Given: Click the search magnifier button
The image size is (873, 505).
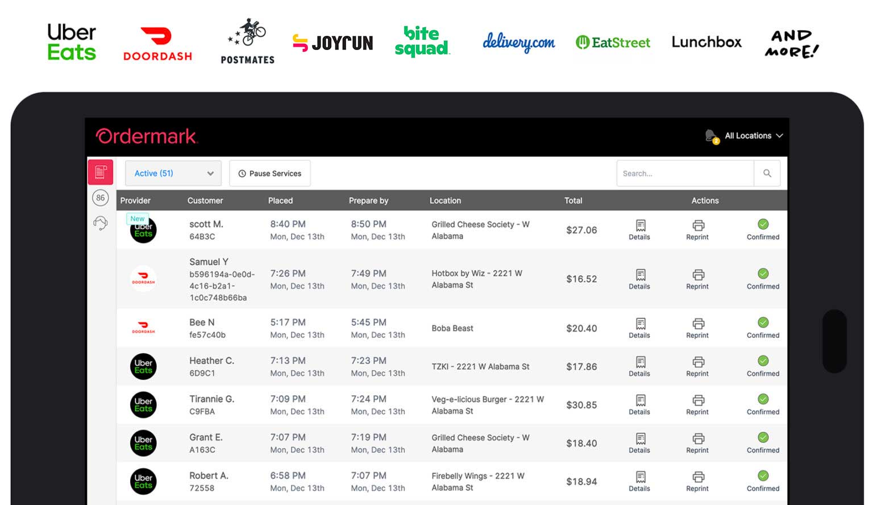Looking at the screenshot, I should point(767,173).
